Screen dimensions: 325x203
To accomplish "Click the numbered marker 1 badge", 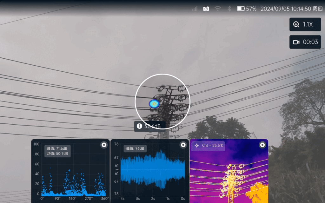I will [x=139, y=126].
